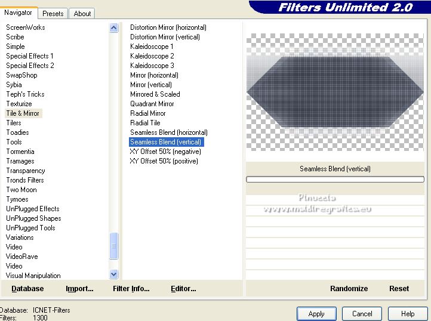Select SwapShop category
This screenshot has width=431, height=321.
click(21, 75)
